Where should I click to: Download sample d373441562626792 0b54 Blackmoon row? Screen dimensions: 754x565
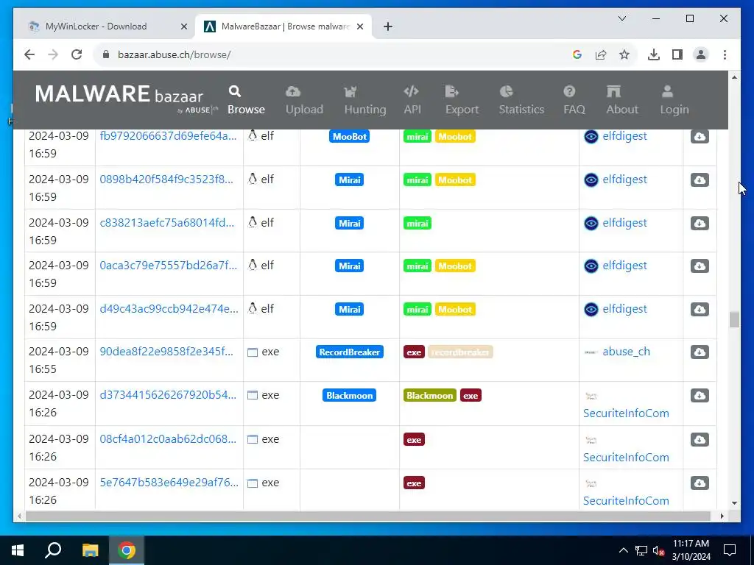pos(700,395)
